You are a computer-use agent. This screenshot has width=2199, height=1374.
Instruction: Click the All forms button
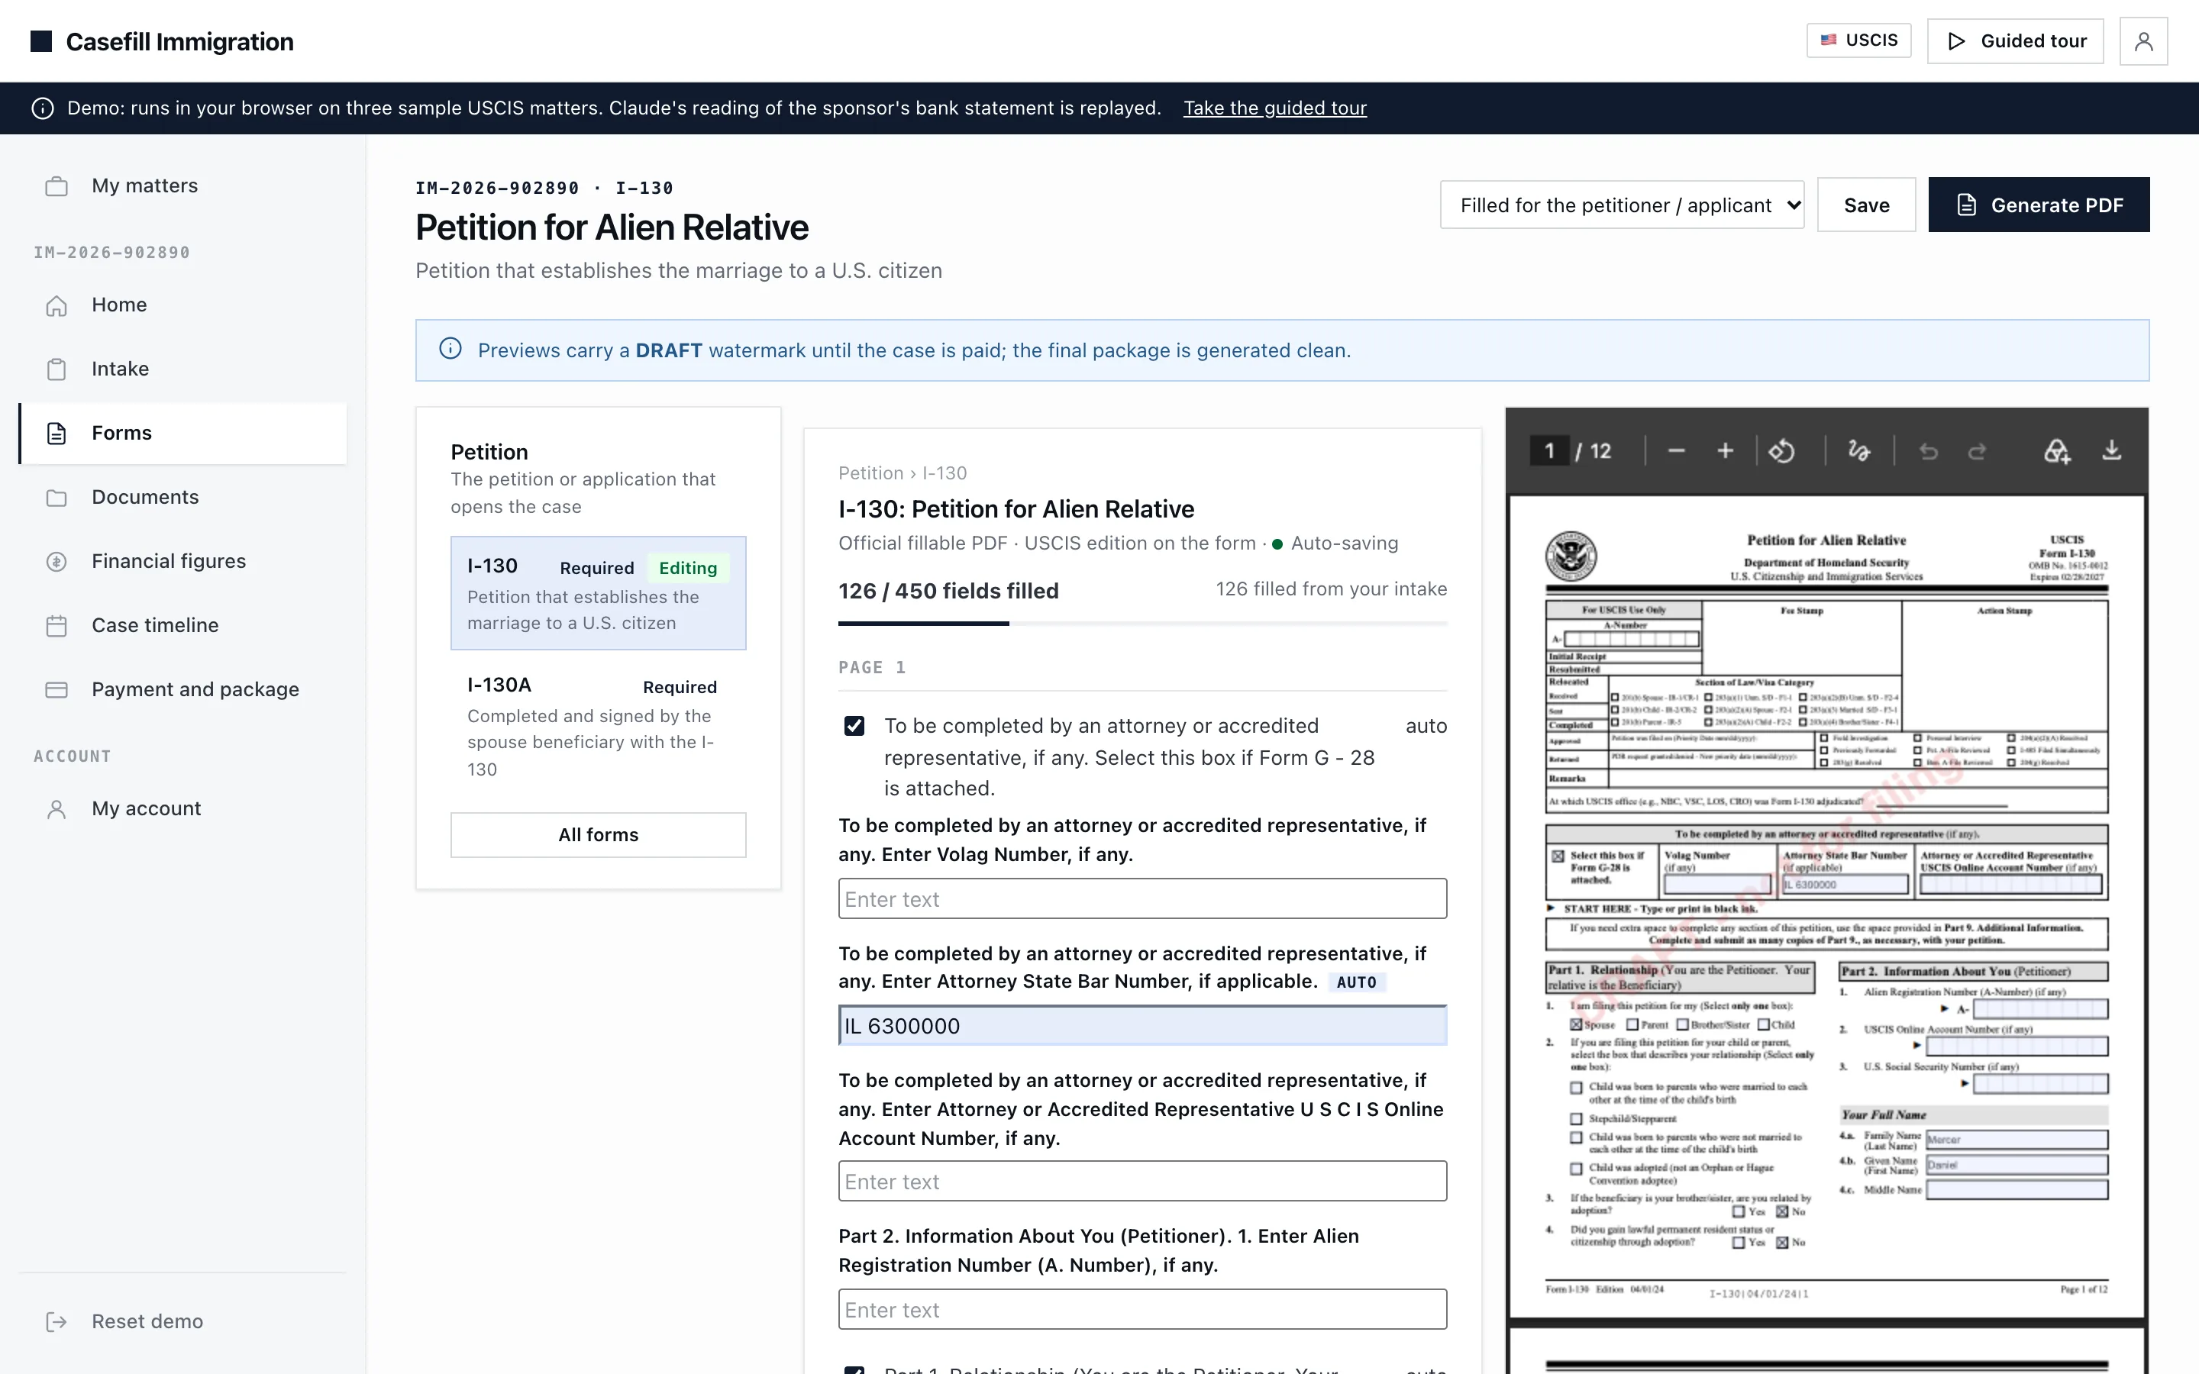click(598, 834)
